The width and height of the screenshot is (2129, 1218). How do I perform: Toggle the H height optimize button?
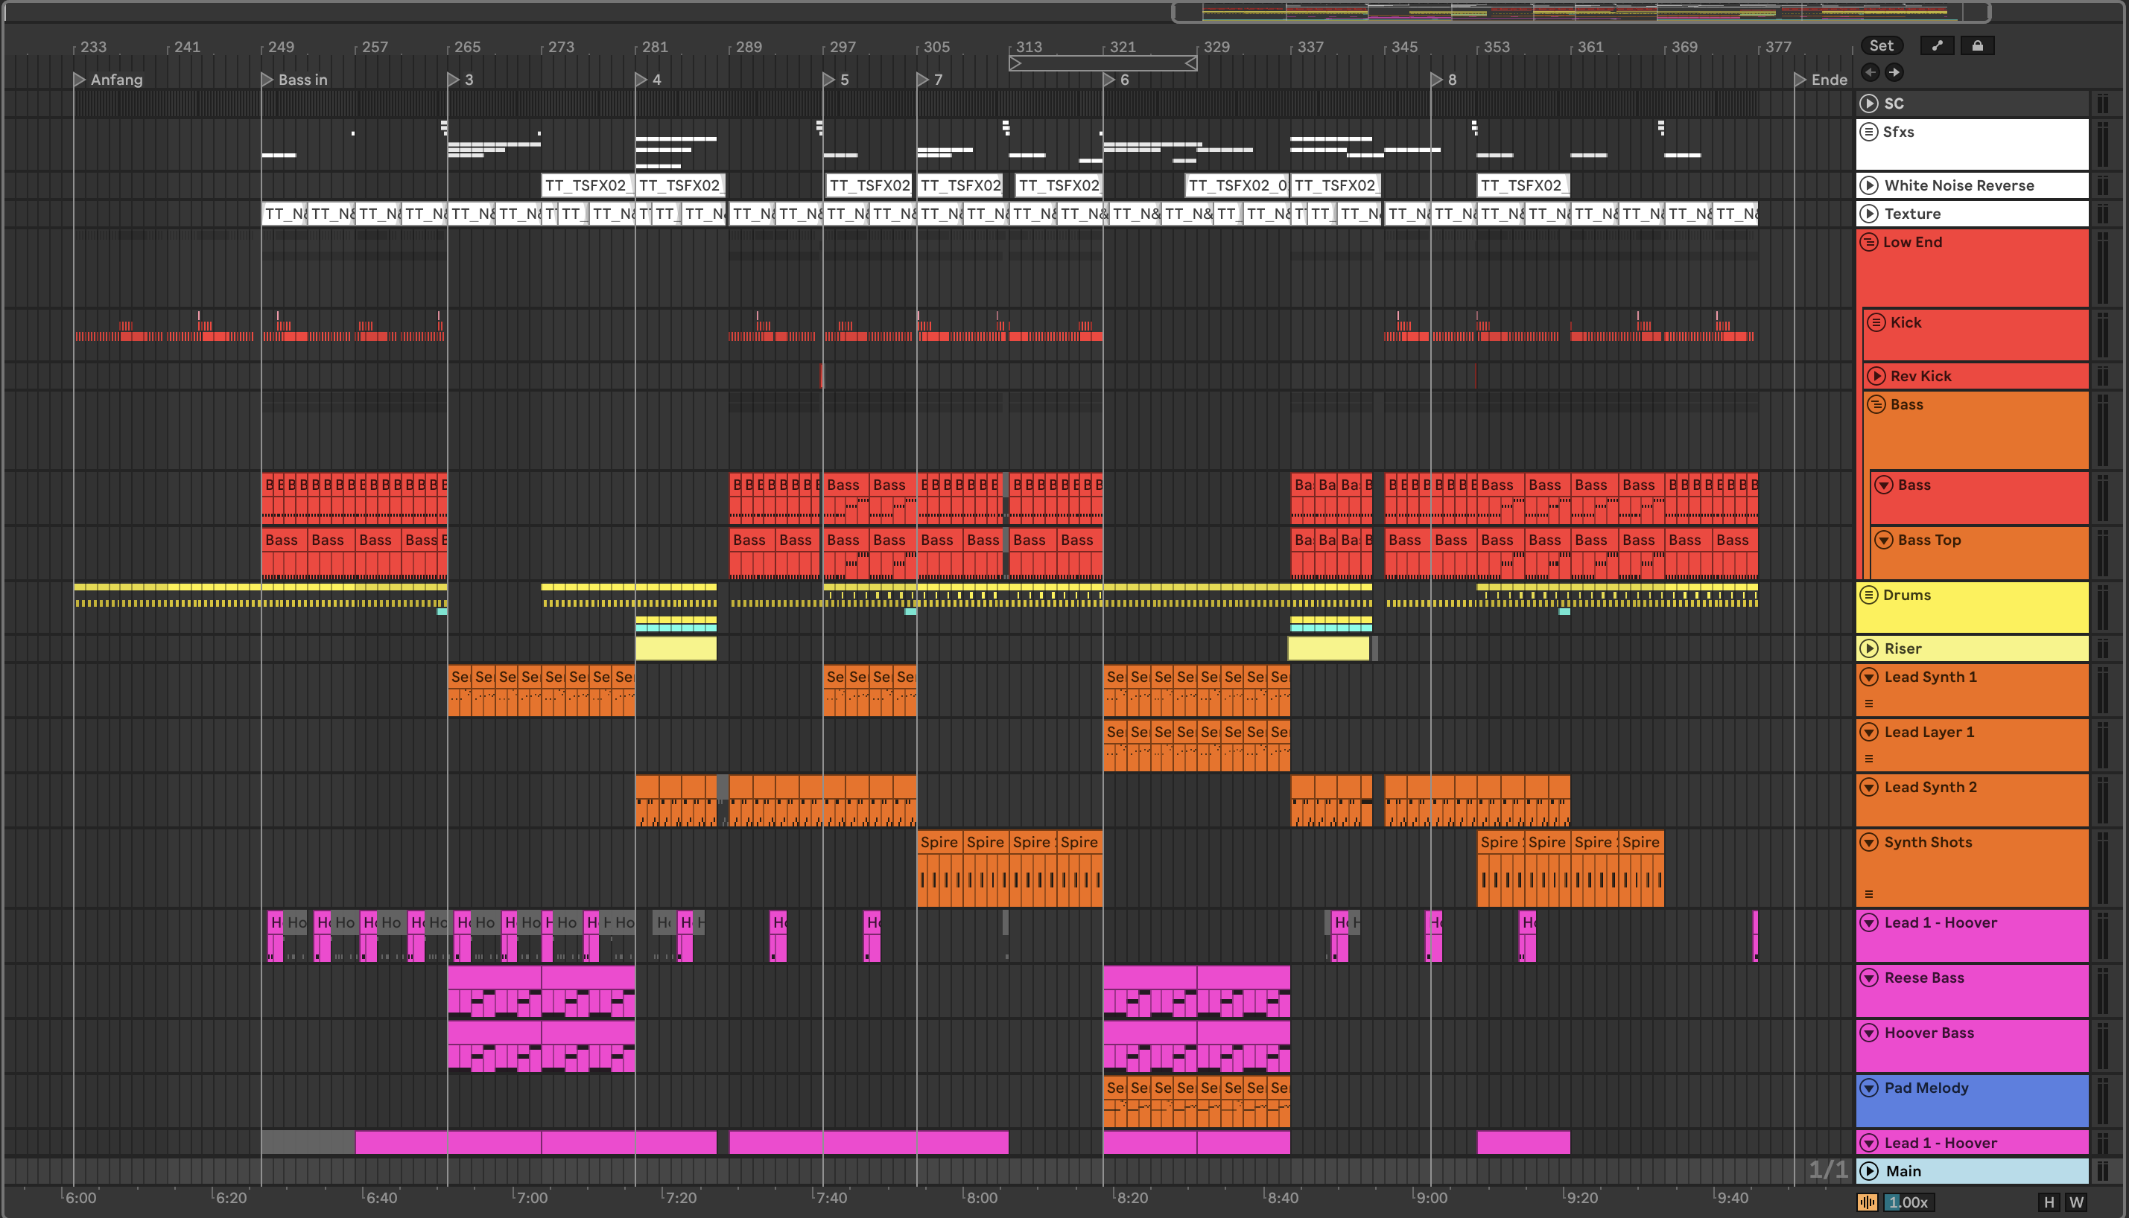point(2049,1203)
